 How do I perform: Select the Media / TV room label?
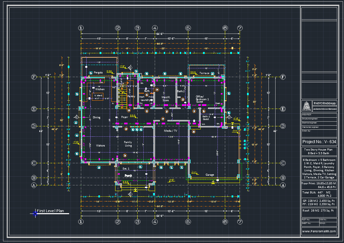(x=170, y=131)
